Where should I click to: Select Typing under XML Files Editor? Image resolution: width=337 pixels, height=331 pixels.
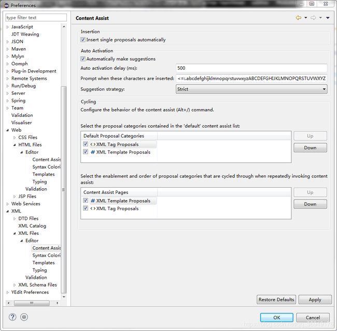pos(39,270)
